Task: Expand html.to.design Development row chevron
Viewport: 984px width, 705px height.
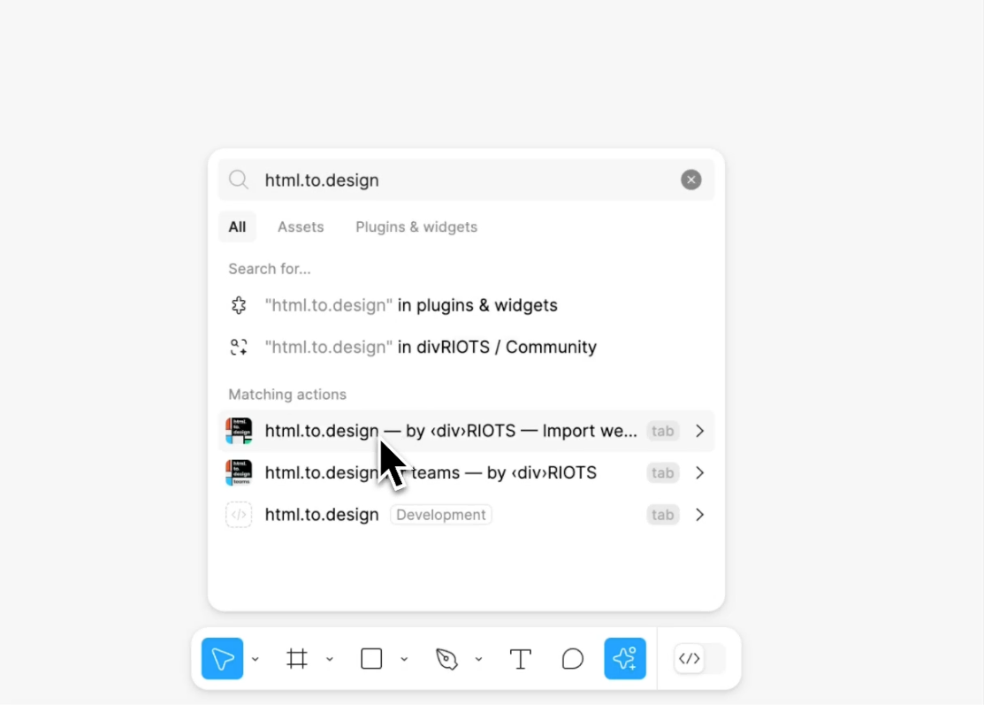Action: (699, 515)
